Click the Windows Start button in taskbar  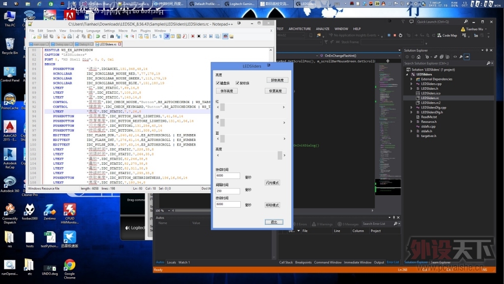tap(6, 4)
